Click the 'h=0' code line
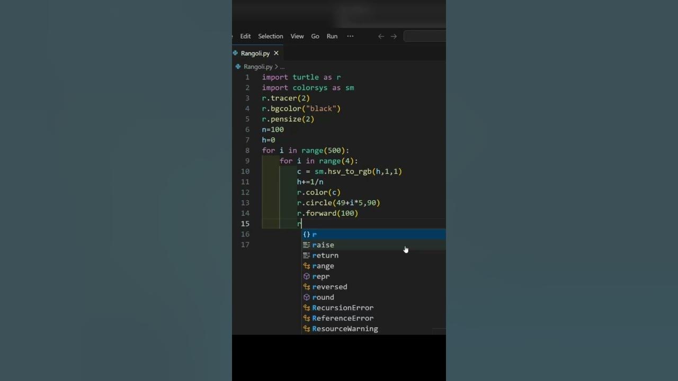 (x=269, y=140)
